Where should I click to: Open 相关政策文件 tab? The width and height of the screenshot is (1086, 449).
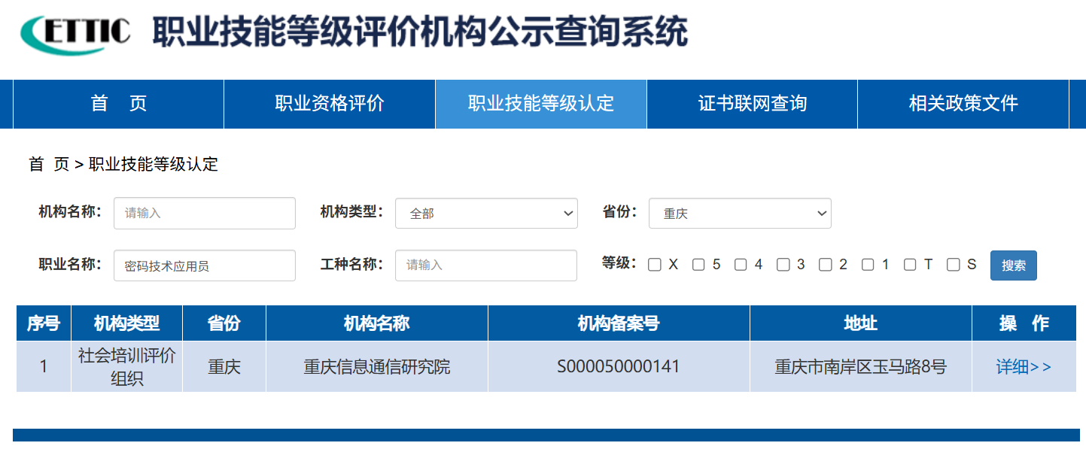(963, 104)
